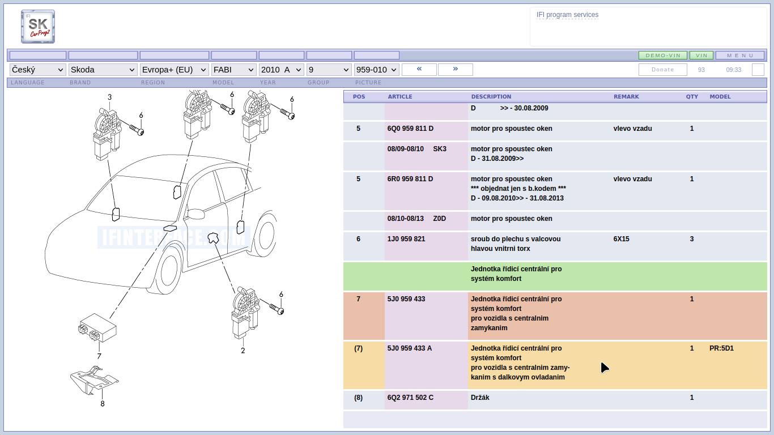Viewport: 774px width, 435px height.
Task: Click the SK CarProg2 logo icon
Action: (x=38, y=26)
